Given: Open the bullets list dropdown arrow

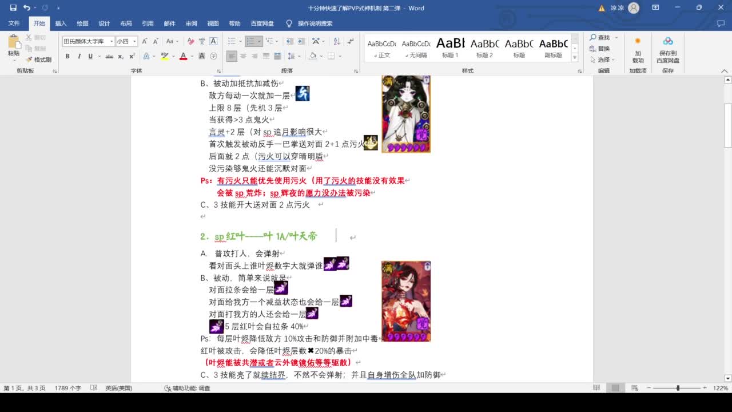Looking at the screenshot, I should click(240, 41).
